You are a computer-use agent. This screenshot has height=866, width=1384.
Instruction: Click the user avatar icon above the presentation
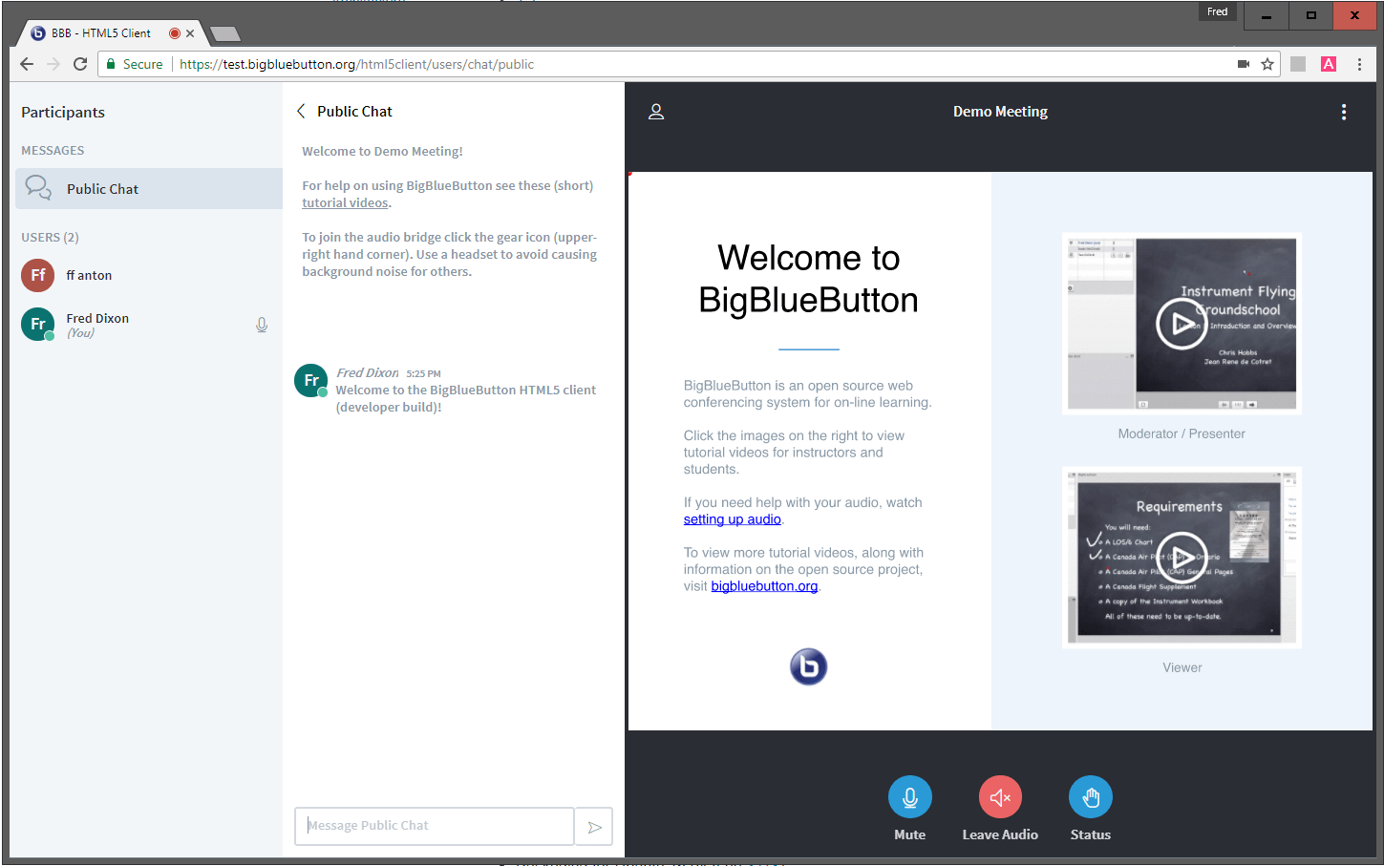coord(656,112)
